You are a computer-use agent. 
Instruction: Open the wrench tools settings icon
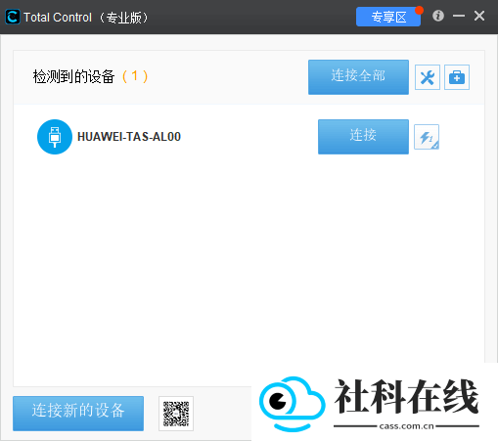pyautogui.click(x=428, y=77)
